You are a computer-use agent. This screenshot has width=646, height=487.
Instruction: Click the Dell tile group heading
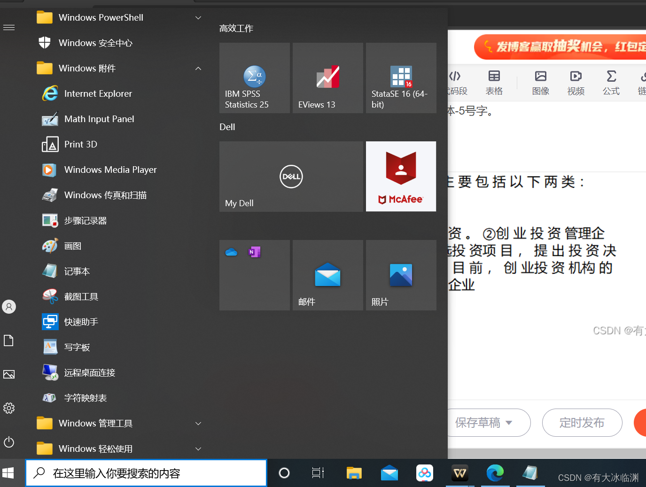point(227,127)
